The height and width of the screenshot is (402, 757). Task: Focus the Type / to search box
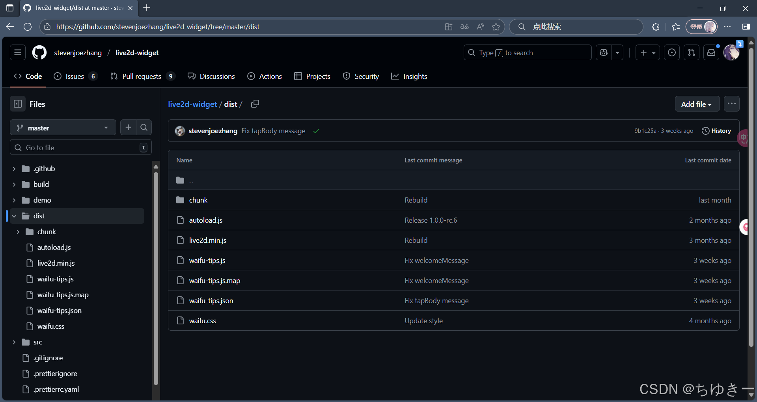[528, 52]
